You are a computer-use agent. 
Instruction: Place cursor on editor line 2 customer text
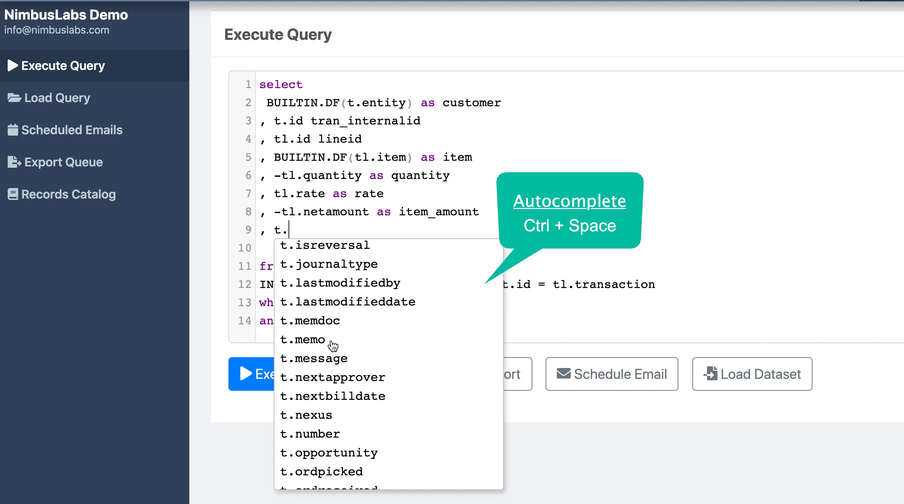point(472,102)
